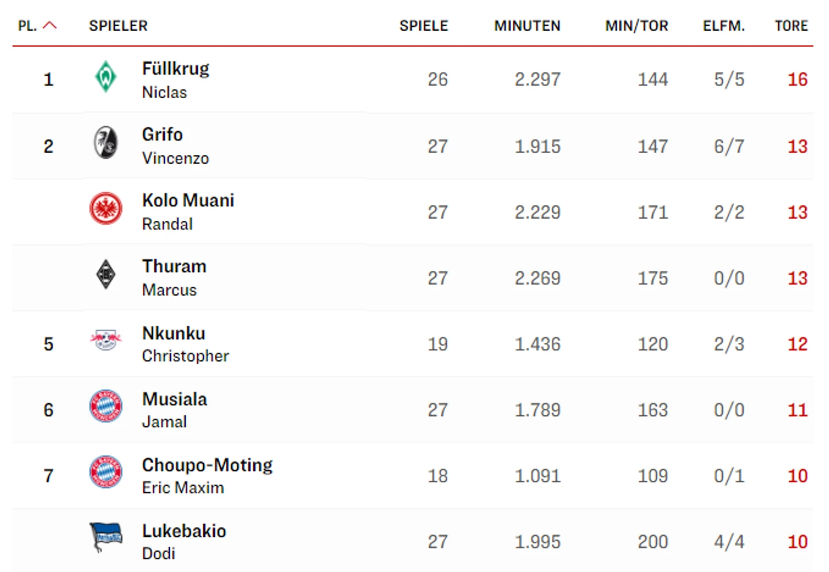Viewport: 829px width, 572px height.
Task: Click Nkunku player name
Action: [173, 333]
